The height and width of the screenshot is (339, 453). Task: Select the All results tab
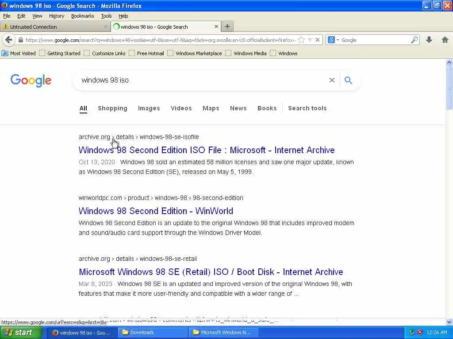pyautogui.click(x=83, y=109)
